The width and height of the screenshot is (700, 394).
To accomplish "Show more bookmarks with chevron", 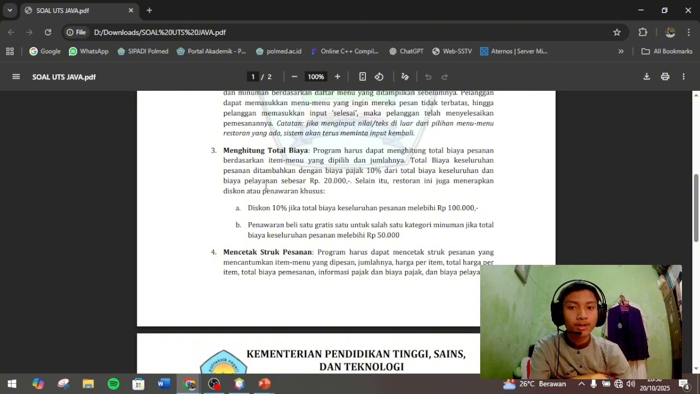I will coord(621,51).
